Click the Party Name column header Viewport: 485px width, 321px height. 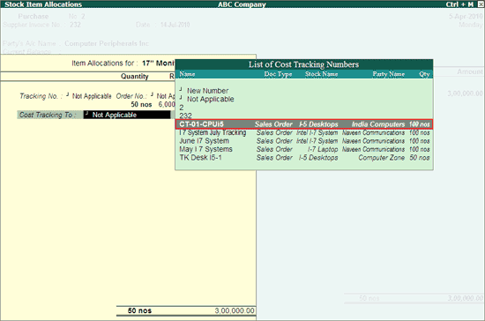point(389,74)
